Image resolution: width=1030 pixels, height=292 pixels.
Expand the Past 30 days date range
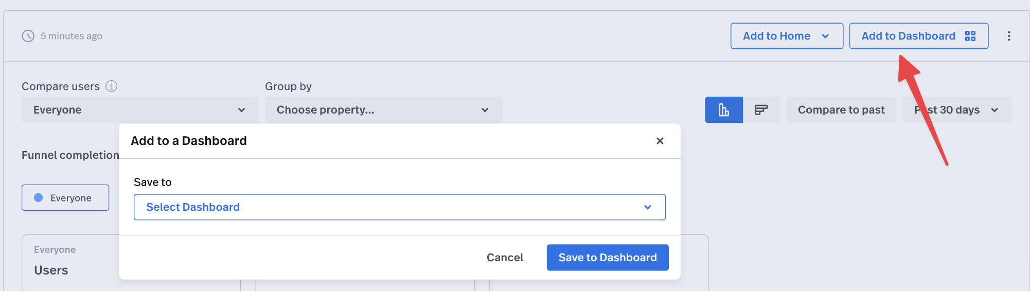pyautogui.click(x=956, y=110)
